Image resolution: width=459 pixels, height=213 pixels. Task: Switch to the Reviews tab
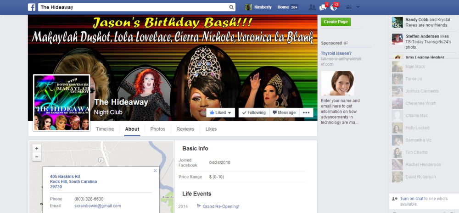pyautogui.click(x=185, y=129)
